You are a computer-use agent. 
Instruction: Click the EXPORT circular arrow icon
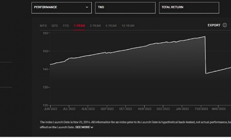pyautogui.click(x=225, y=25)
